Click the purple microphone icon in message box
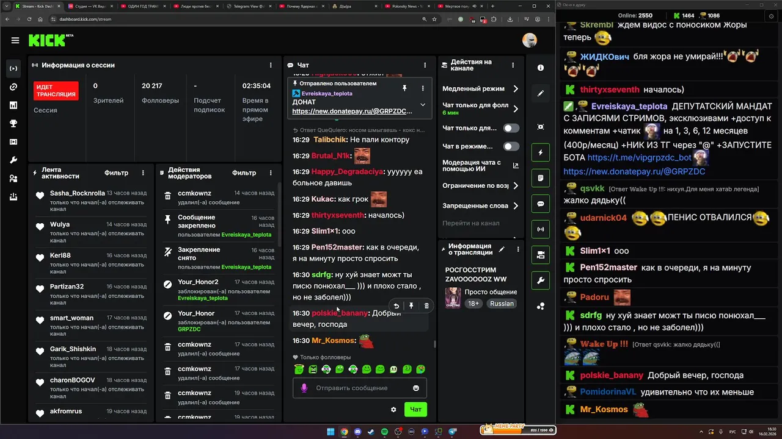This screenshot has height=439, width=782. pos(304,388)
